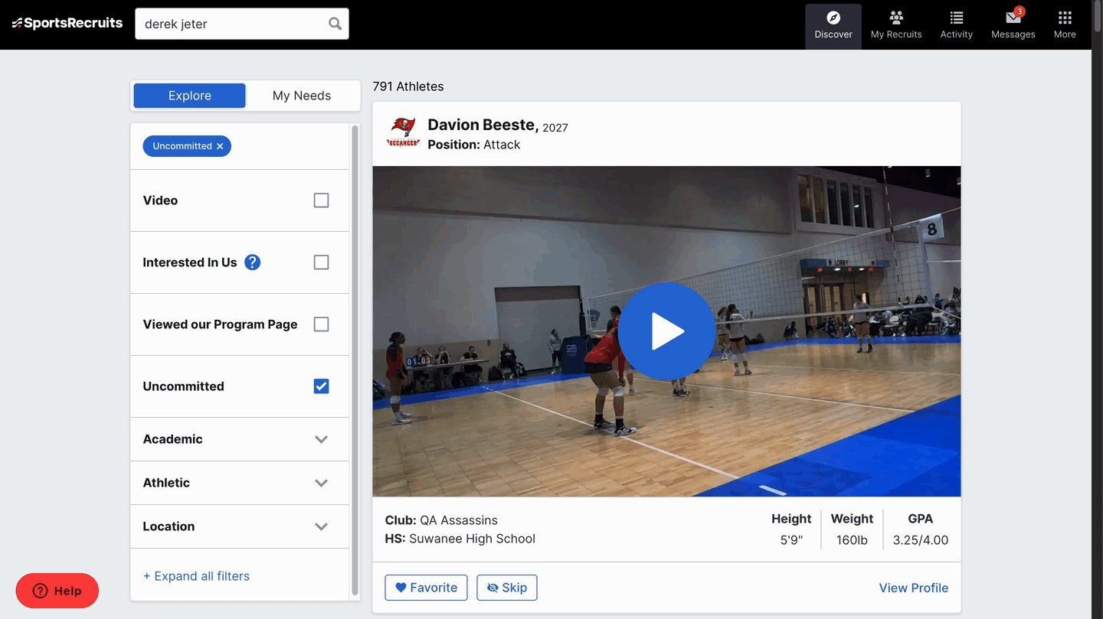1103x619 pixels.
Task: Enable the Video filter checkbox
Action: point(321,200)
